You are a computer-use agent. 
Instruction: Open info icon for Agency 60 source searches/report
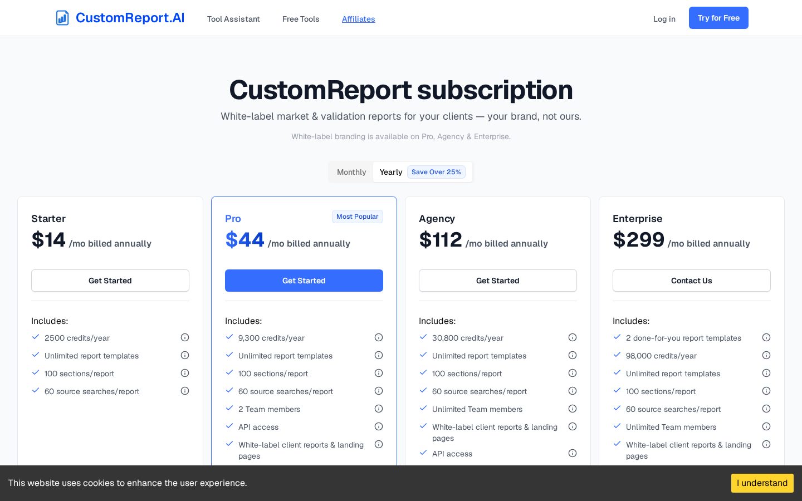(x=573, y=391)
